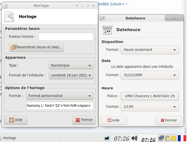This screenshot has height=142, width=187.
Task: Click the volume speaker icon in taskbar
Action: click(x=134, y=138)
